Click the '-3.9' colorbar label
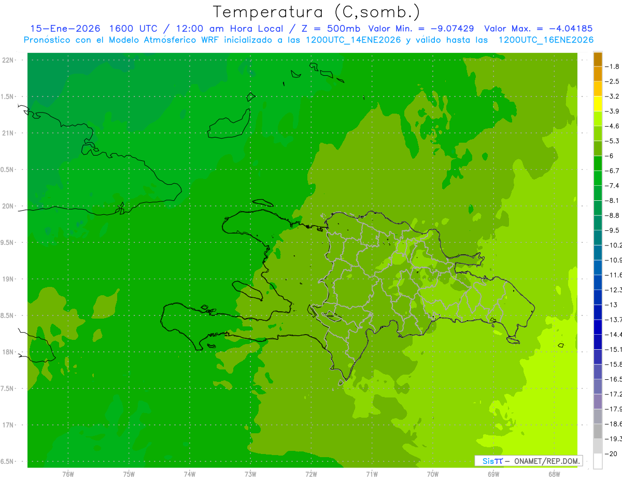622x481 pixels. tap(613, 111)
